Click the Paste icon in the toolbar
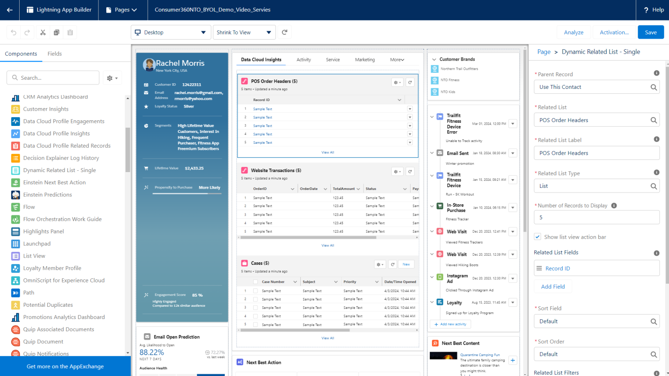The width and height of the screenshot is (669, 376). (x=70, y=32)
